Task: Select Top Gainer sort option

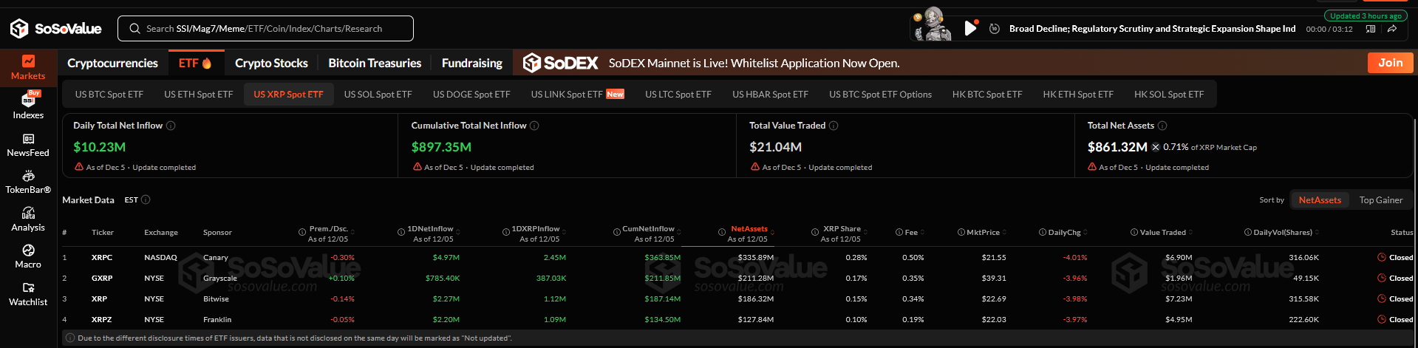Action: 1380,200
